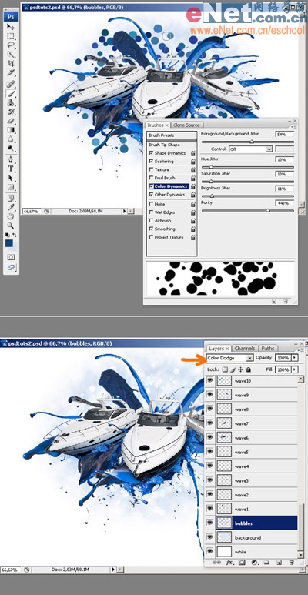This screenshot has height=595, width=308.
Task: Select the Eyedropper tool
Action: pyautogui.click(x=11, y=207)
